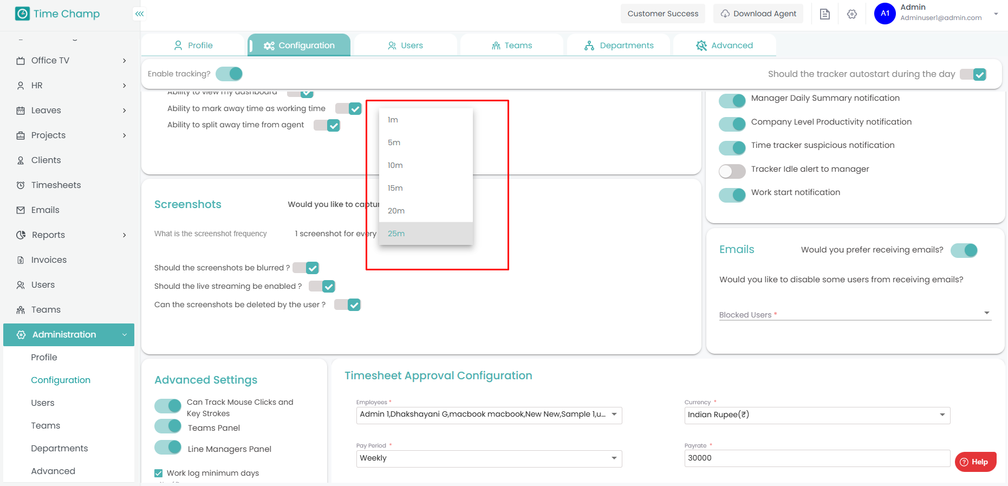
Task: Expand the Projects menu chevron
Action: coord(125,135)
